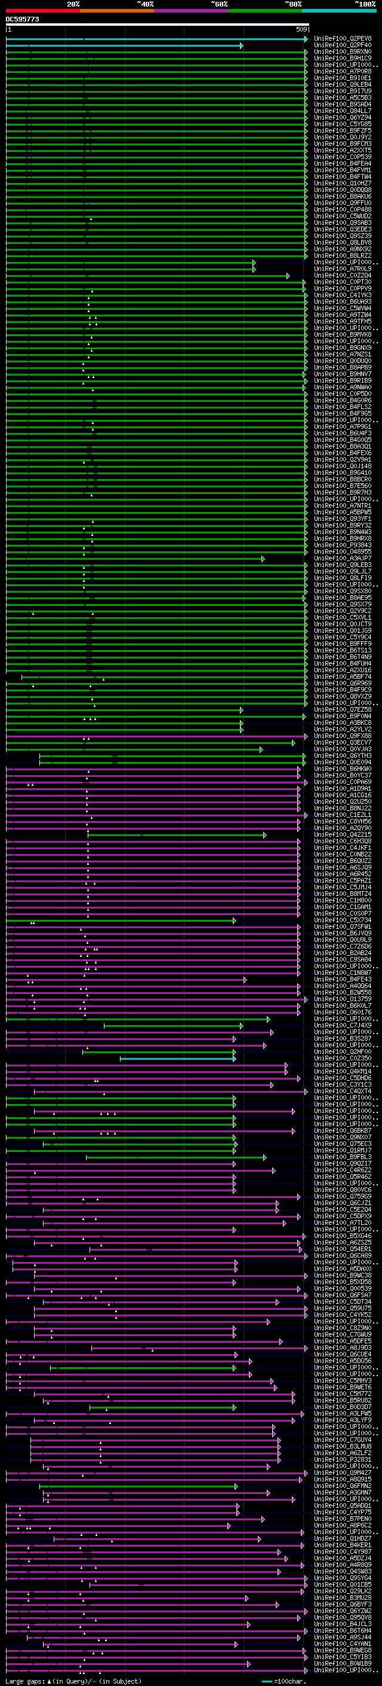This screenshot has width=382, height=1686.
Task: Click hit UniRef100_Q9FX88
Action: pyautogui.click(x=343, y=736)
